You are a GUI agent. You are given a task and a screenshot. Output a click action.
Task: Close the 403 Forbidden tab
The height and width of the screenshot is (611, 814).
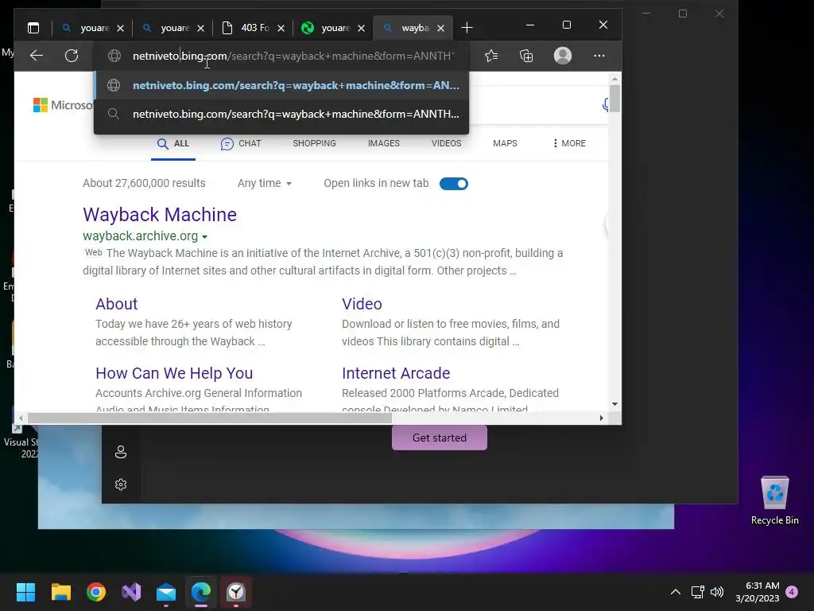pos(281,28)
